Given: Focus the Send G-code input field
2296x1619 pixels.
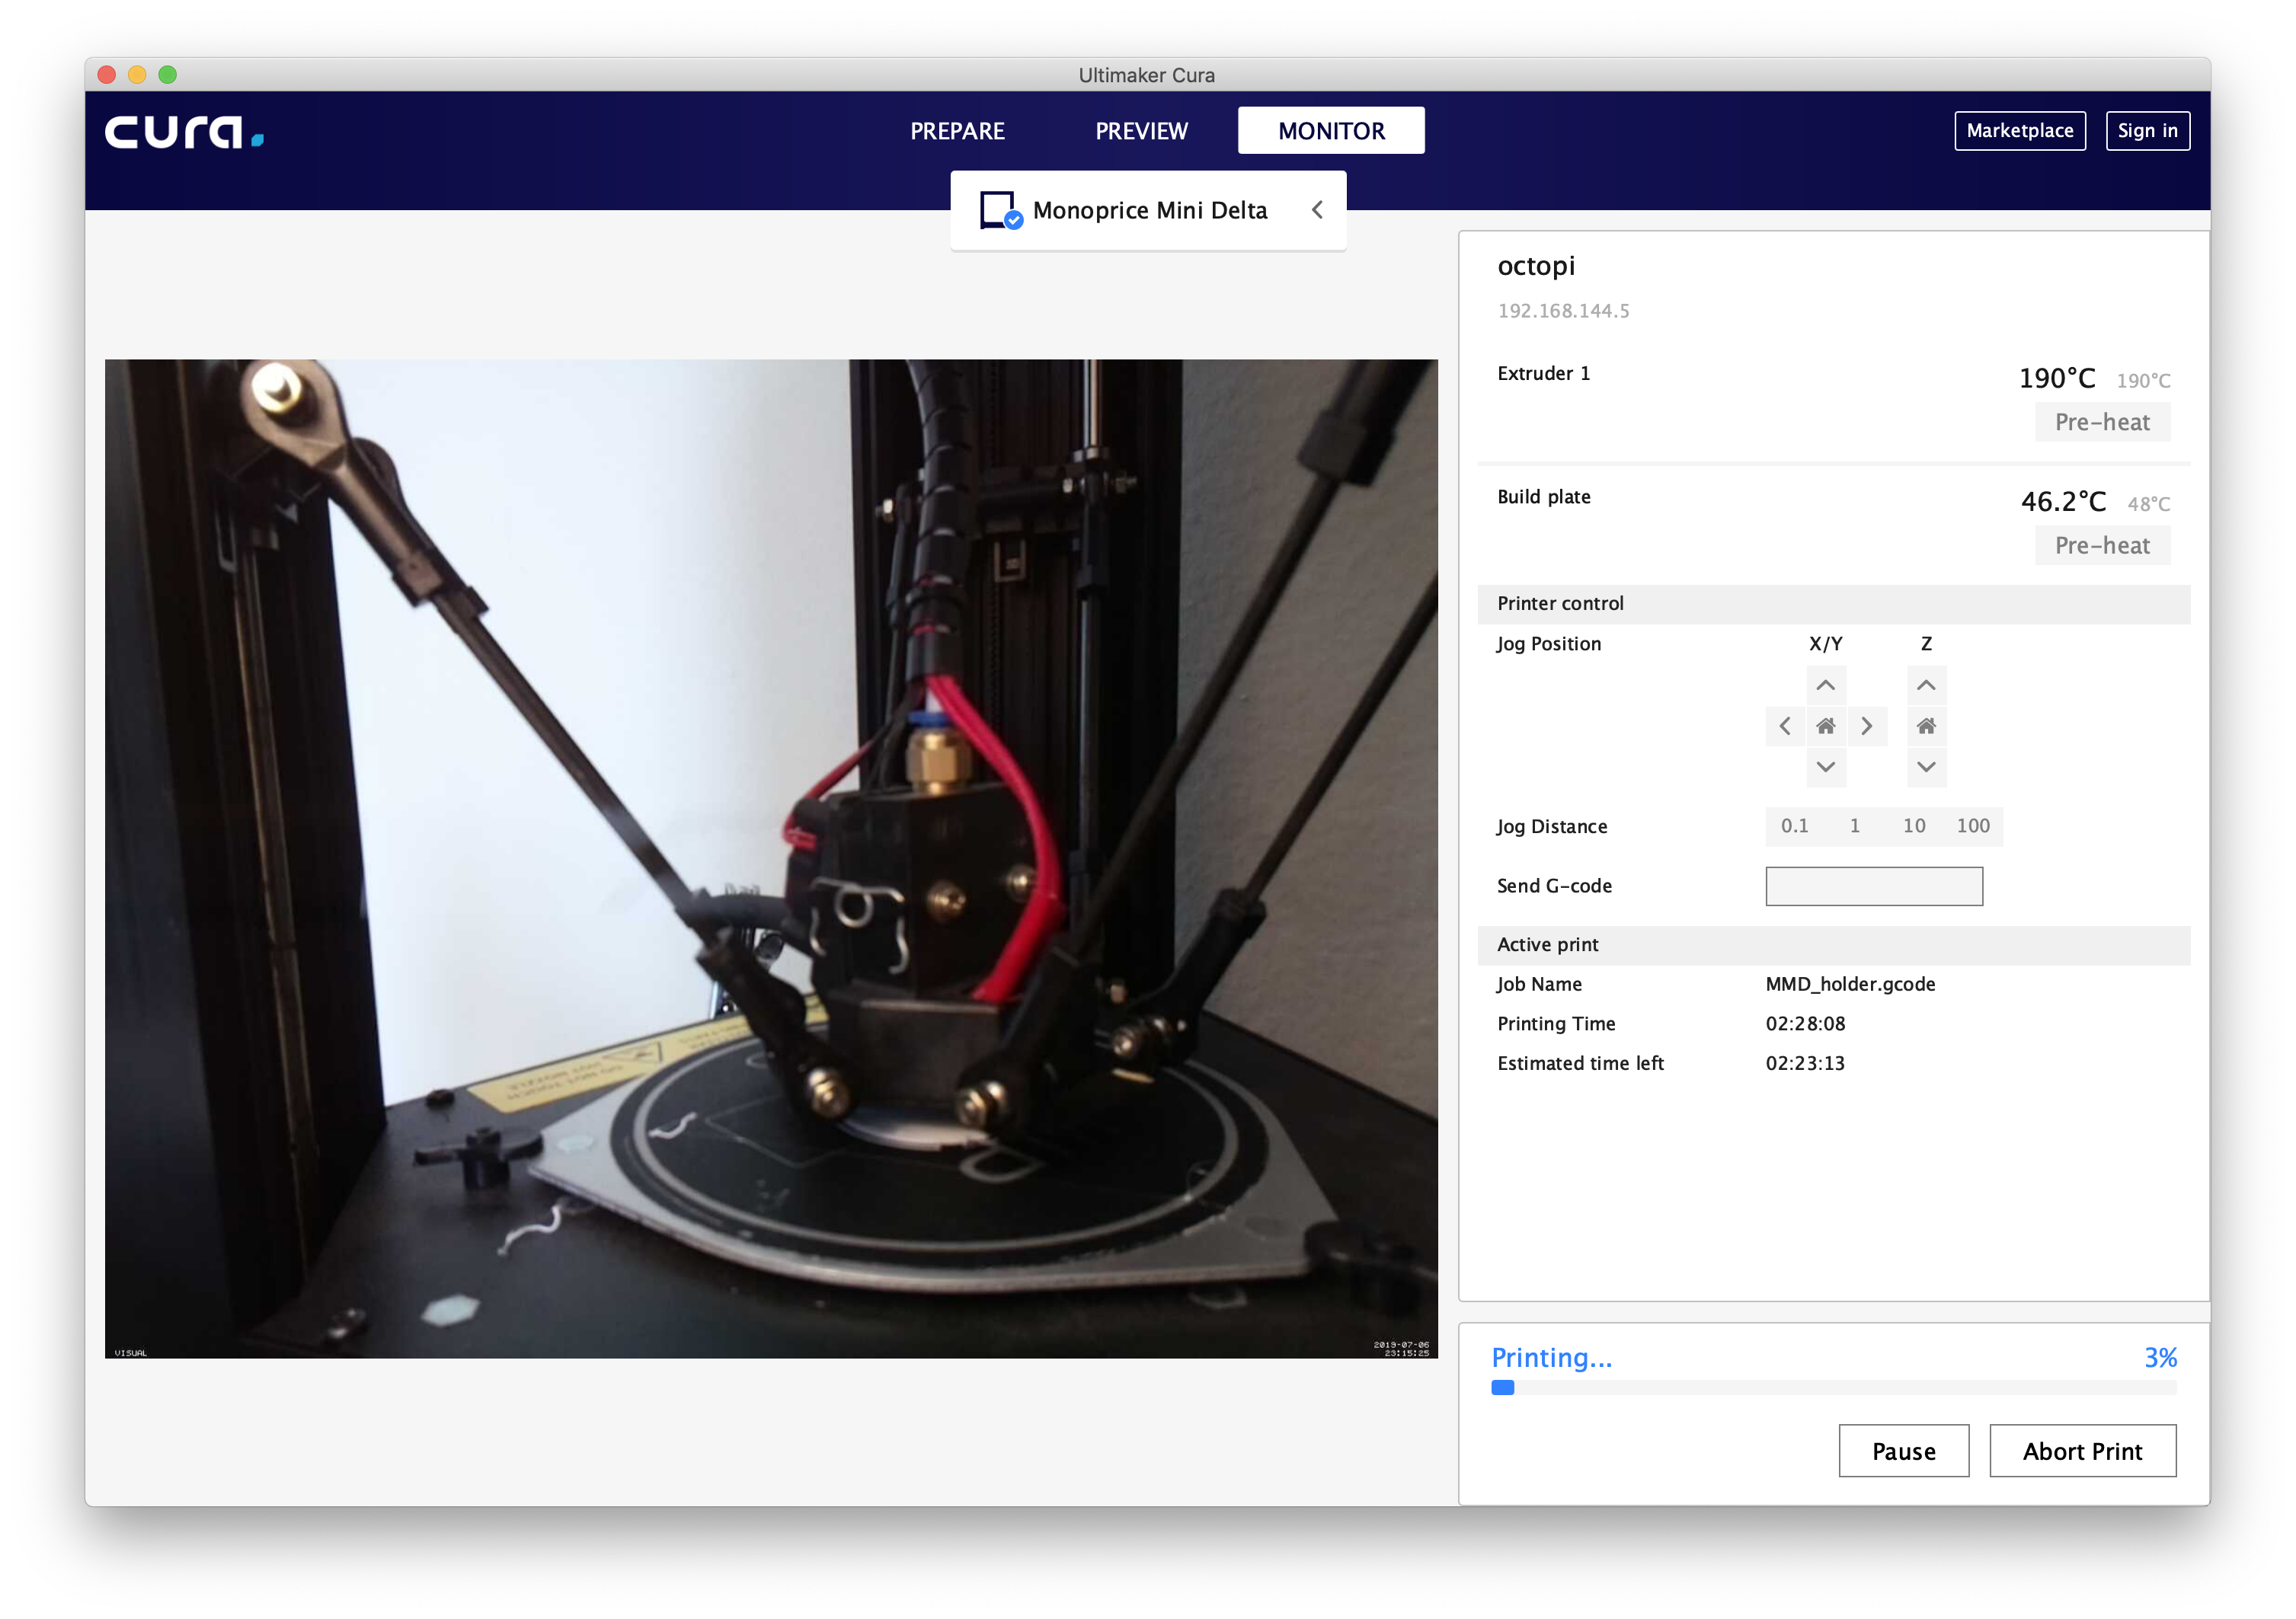Looking at the screenshot, I should [1874, 886].
